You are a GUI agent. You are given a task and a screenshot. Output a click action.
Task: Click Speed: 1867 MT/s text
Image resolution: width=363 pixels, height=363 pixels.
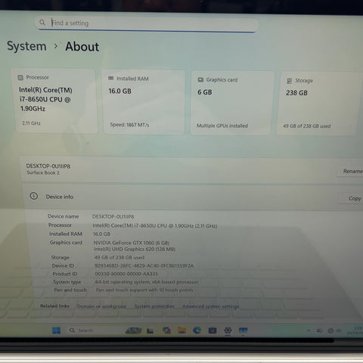coord(129,125)
